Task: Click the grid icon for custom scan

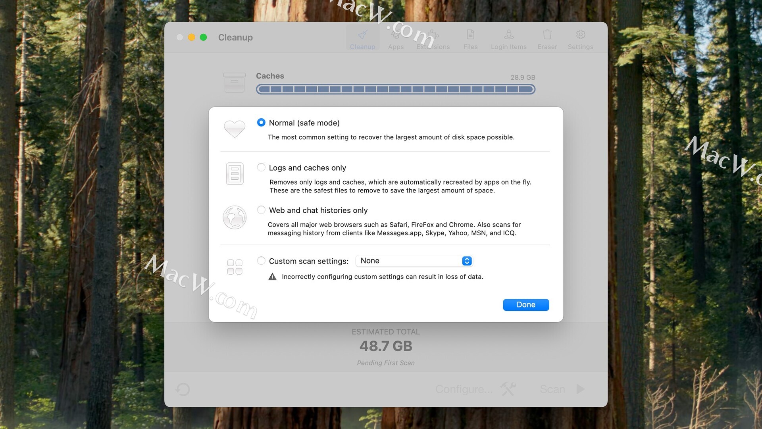Action: click(235, 267)
